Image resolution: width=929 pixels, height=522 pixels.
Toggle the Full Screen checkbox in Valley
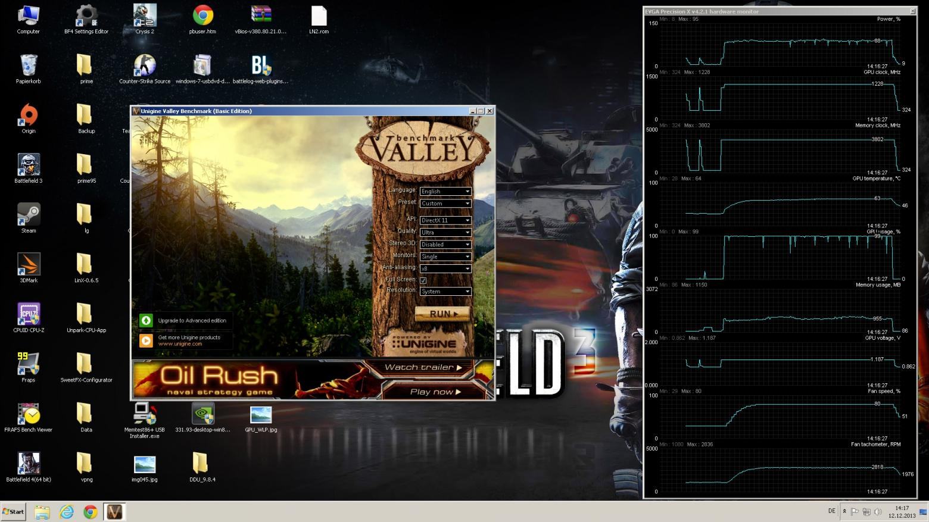coord(423,280)
